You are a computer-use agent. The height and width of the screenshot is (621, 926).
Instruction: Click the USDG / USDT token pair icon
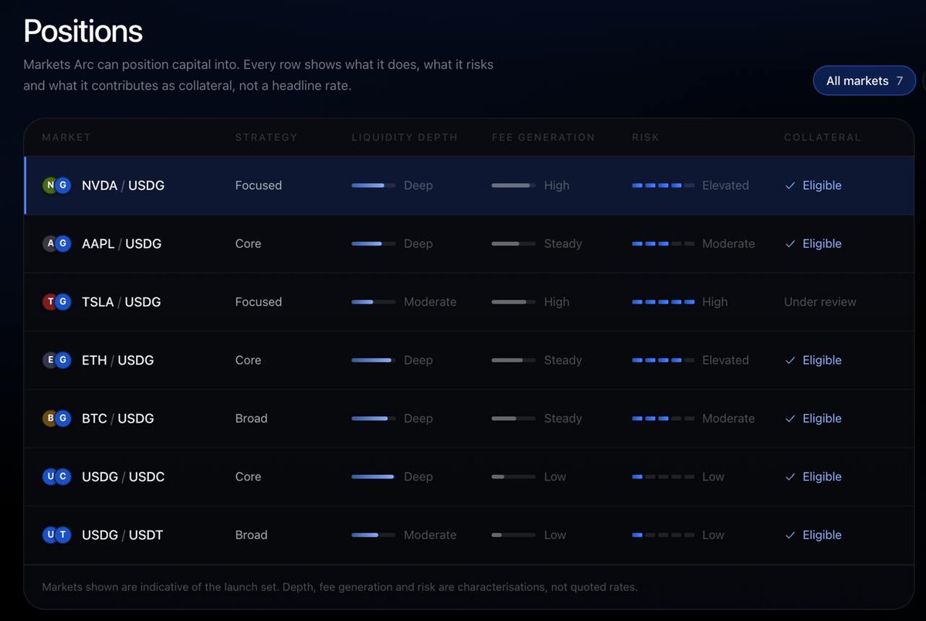click(x=56, y=534)
